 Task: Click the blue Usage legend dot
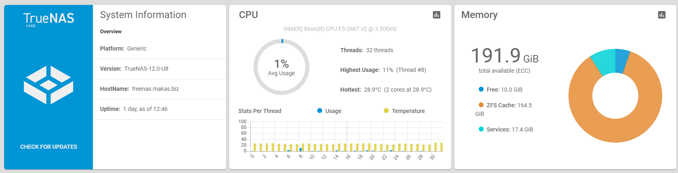[x=320, y=111]
